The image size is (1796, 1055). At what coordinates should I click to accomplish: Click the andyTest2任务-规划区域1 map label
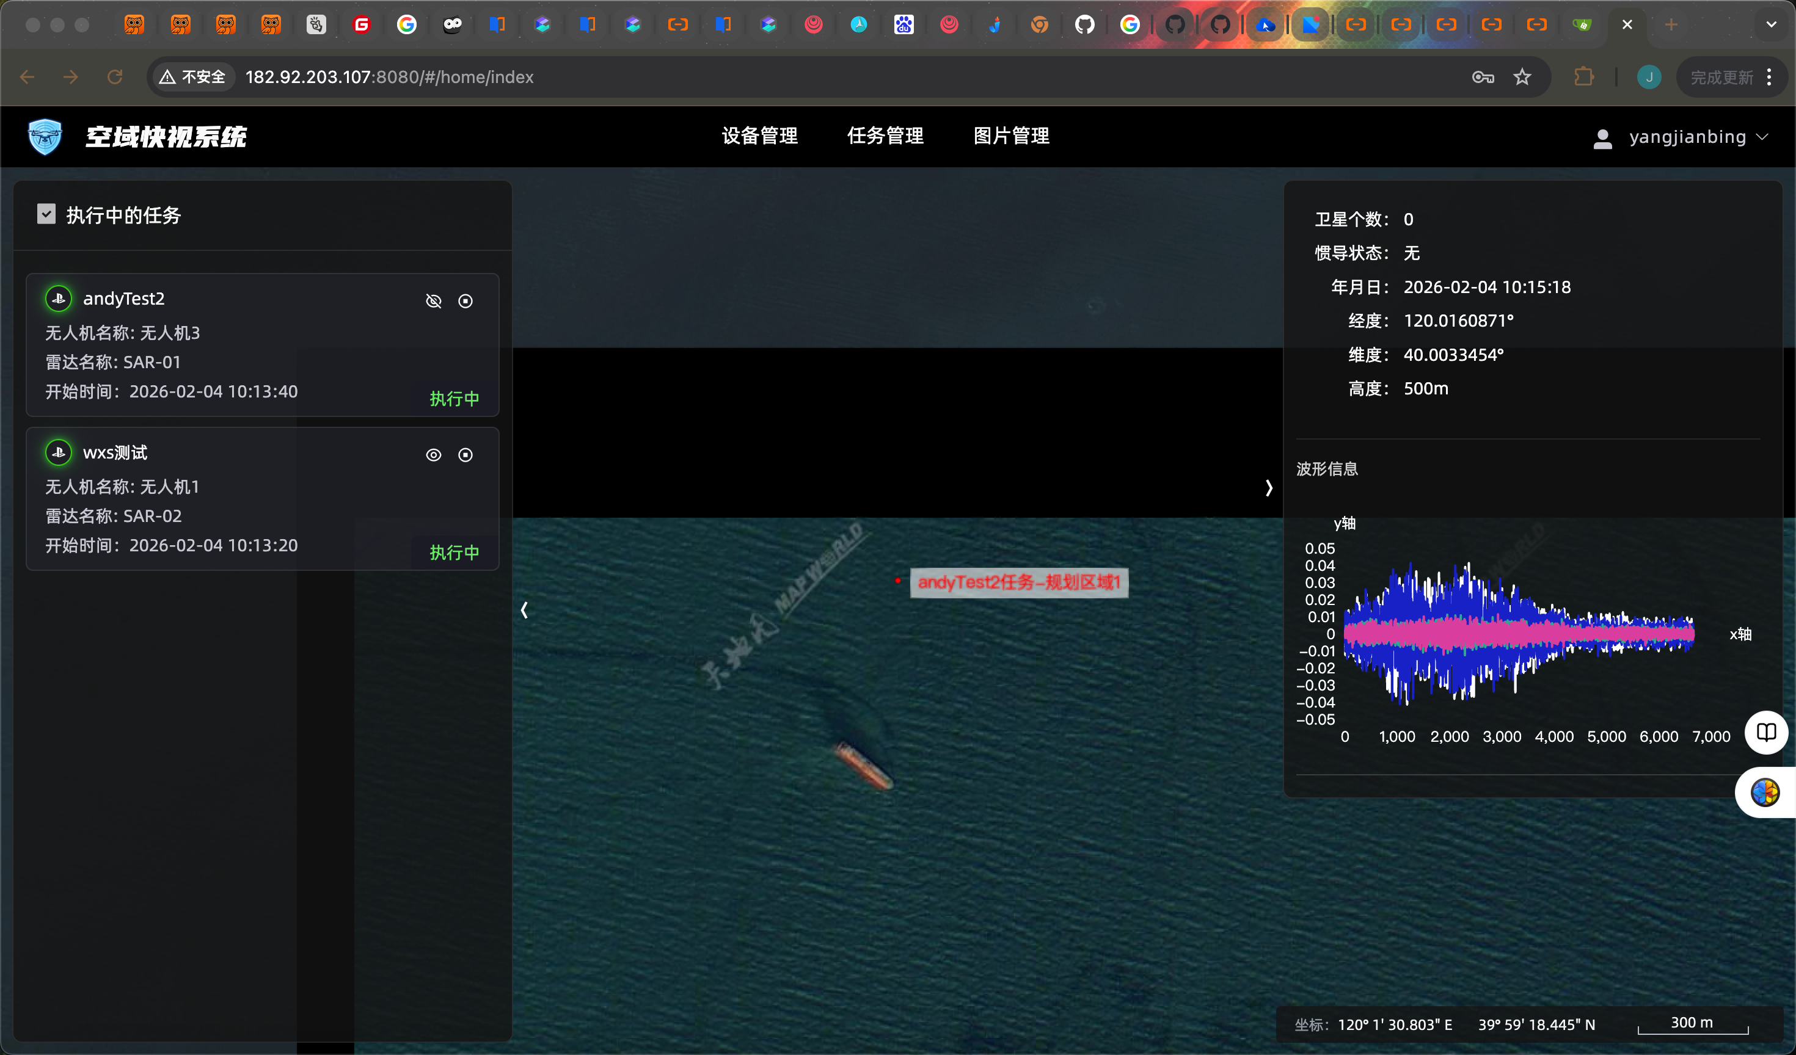tap(1018, 582)
